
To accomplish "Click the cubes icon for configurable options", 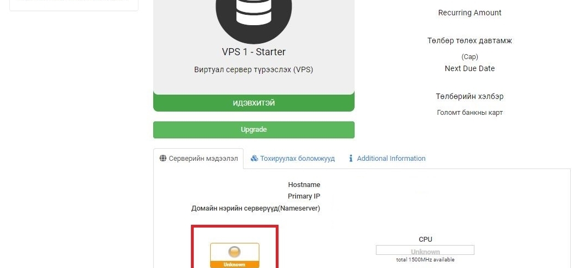I will pos(254,159).
